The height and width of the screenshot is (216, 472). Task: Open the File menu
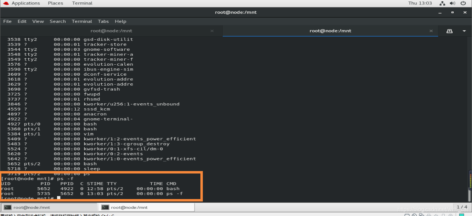click(7, 21)
